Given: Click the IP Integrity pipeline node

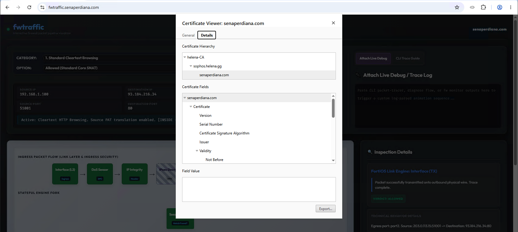Looking at the screenshot, I should click(x=135, y=174).
